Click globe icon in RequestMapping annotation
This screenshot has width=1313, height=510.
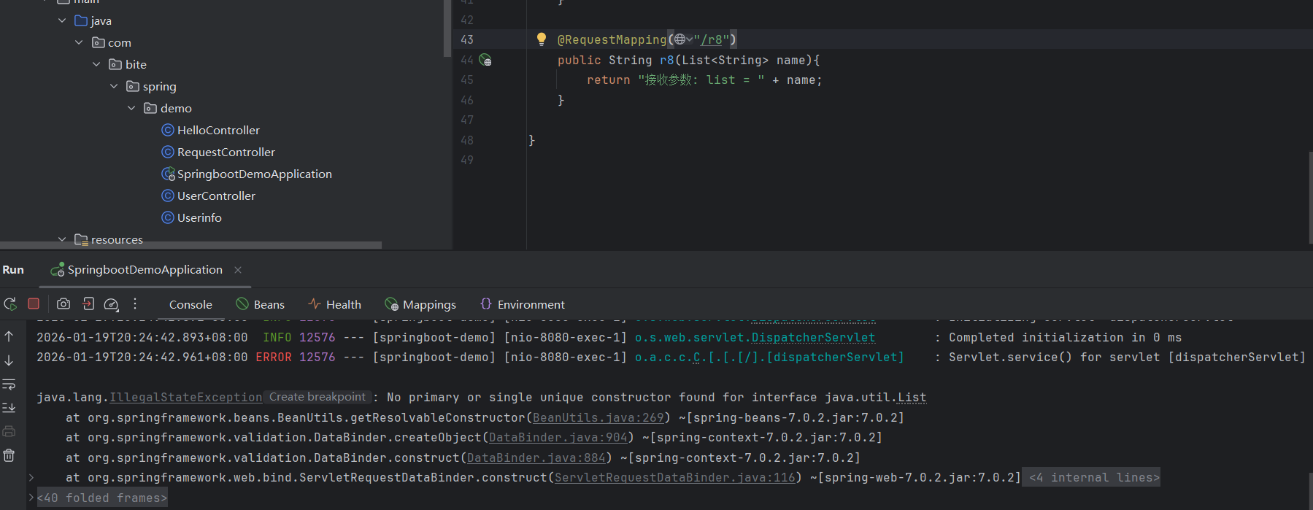click(679, 39)
